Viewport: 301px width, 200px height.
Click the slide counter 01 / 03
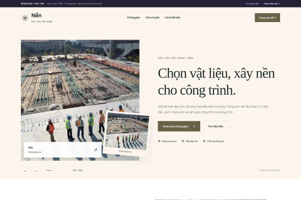click(78, 170)
